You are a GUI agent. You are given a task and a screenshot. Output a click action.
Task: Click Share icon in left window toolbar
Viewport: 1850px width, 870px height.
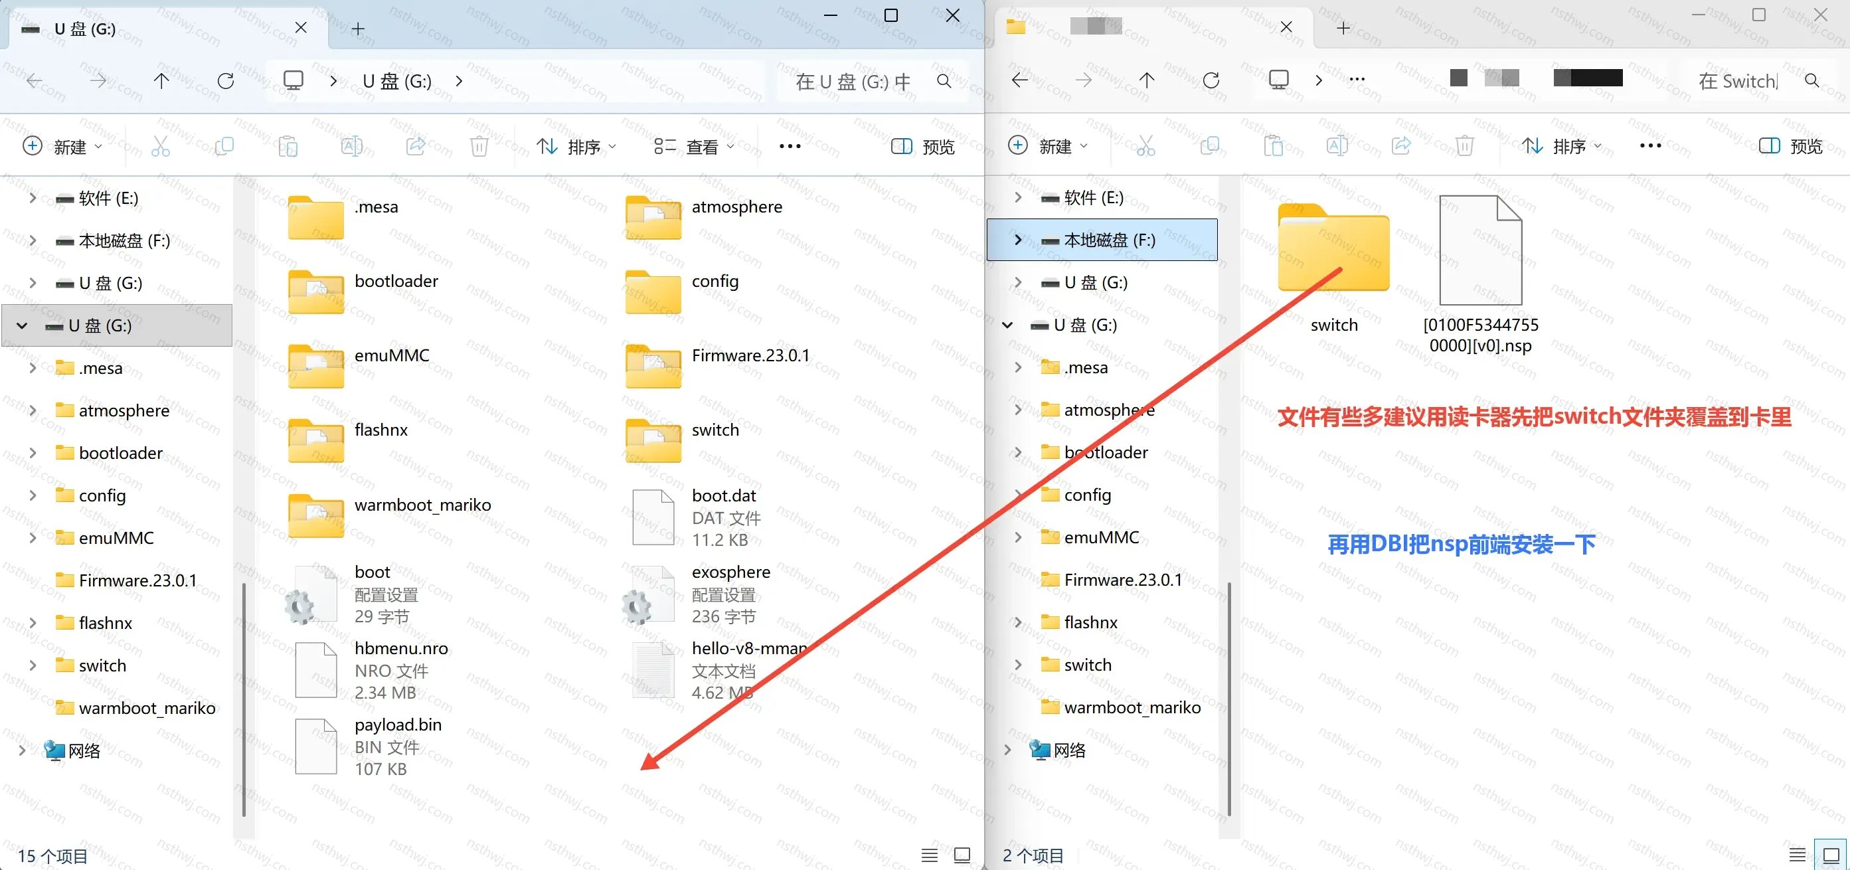[x=416, y=147]
